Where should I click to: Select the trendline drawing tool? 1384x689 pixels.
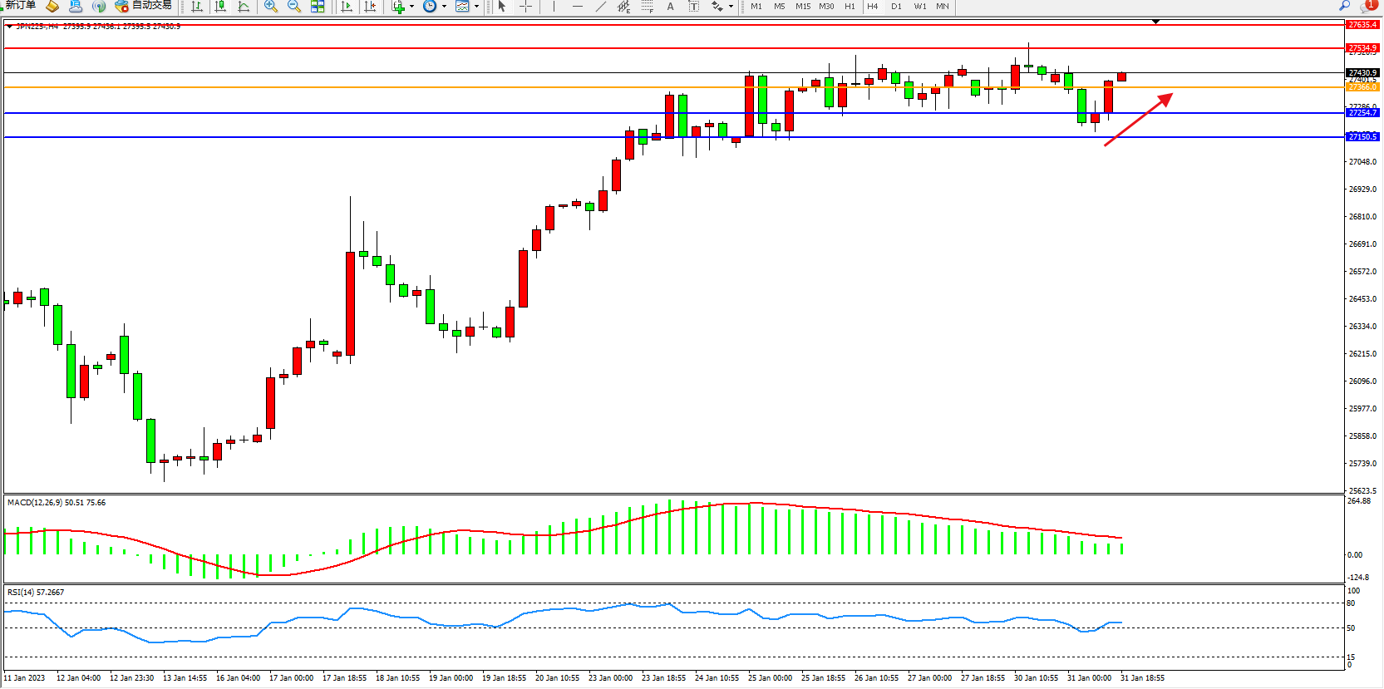pyautogui.click(x=600, y=6)
